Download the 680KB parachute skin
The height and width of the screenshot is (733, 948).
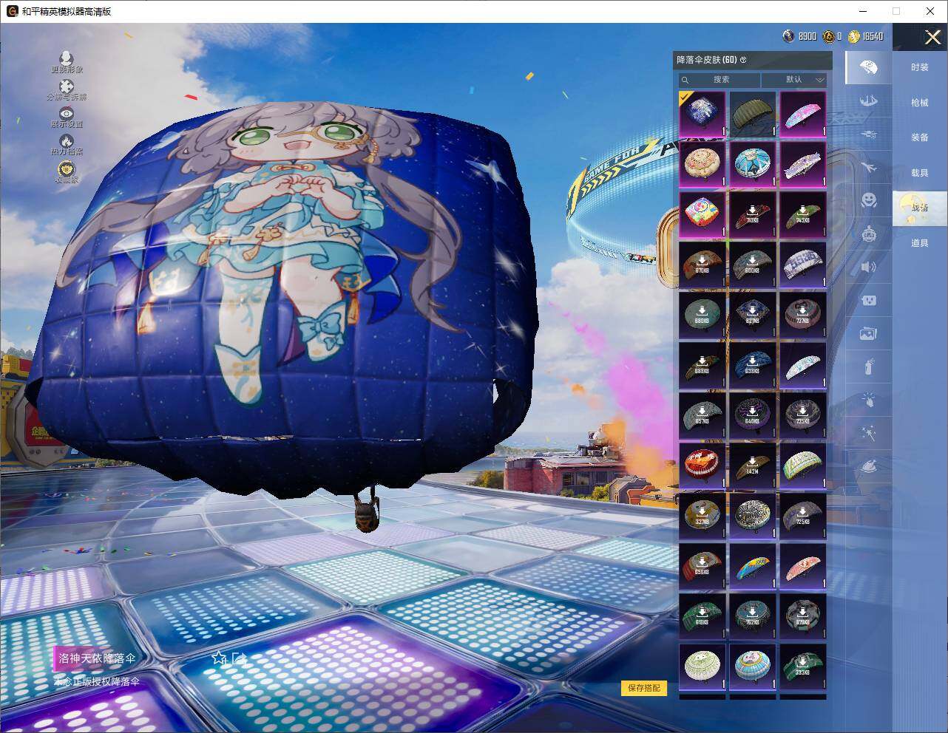(702, 315)
